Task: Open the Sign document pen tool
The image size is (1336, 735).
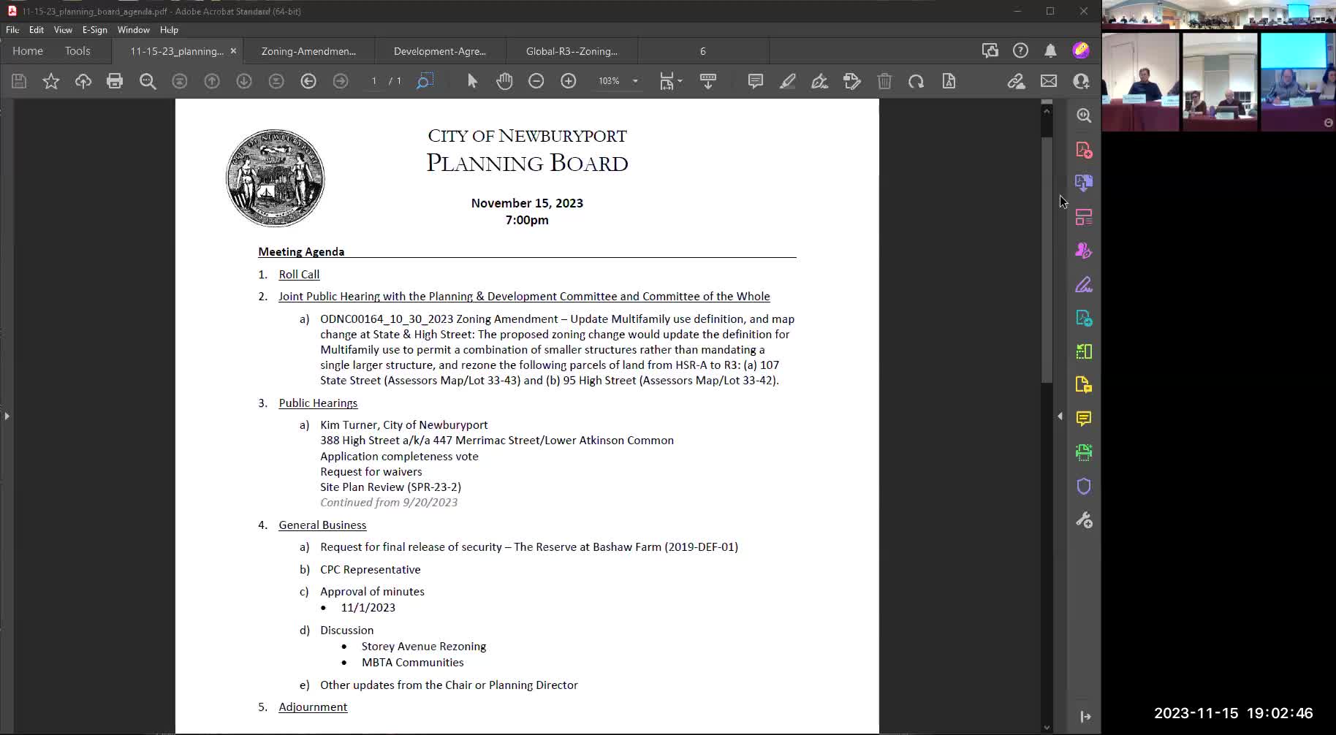Action: click(820, 81)
